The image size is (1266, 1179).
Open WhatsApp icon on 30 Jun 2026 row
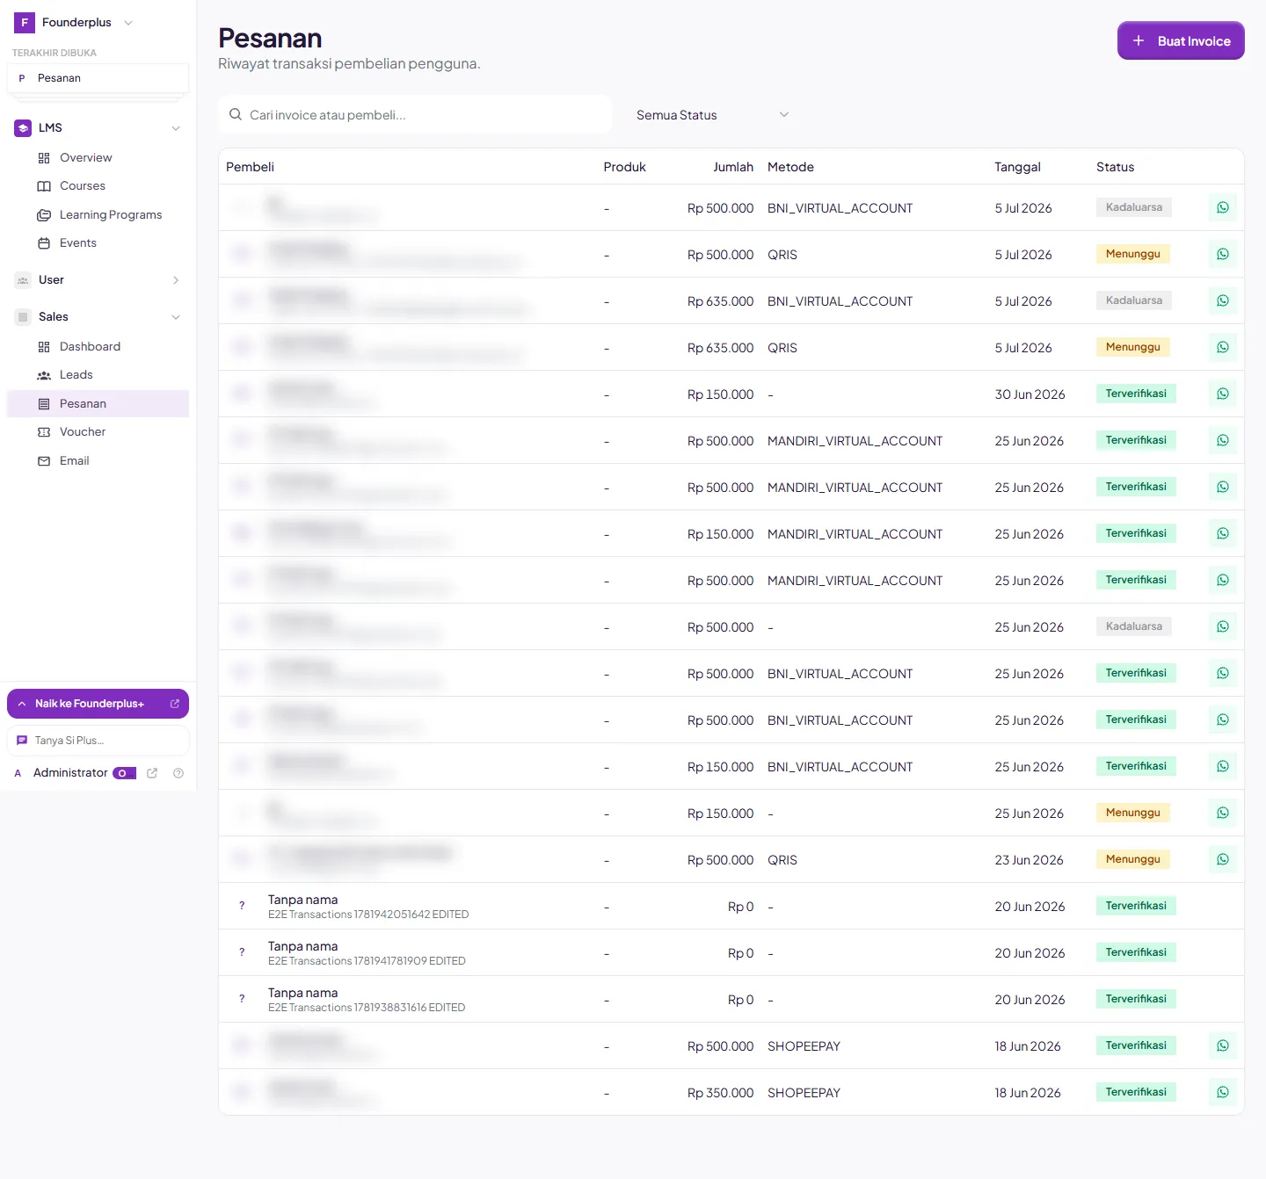point(1222,394)
